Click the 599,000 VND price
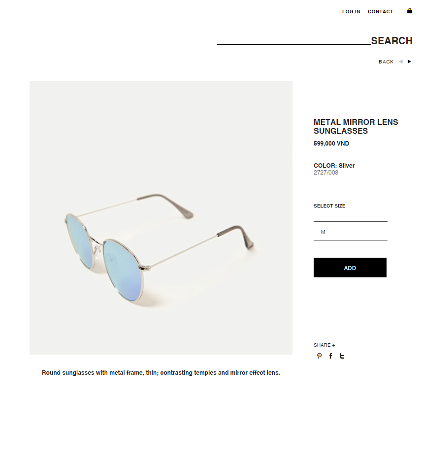The height and width of the screenshot is (449, 422). (x=331, y=144)
